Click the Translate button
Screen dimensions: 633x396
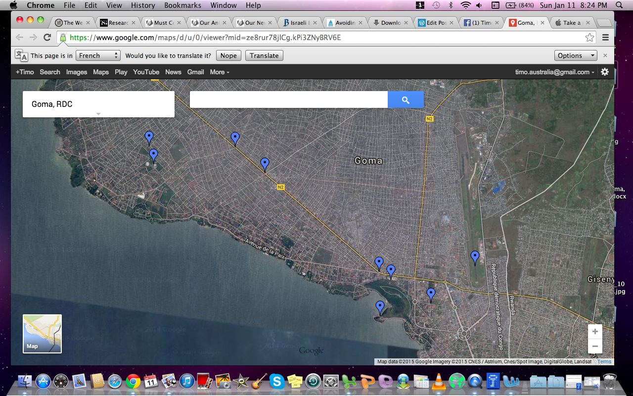pos(264,55)
